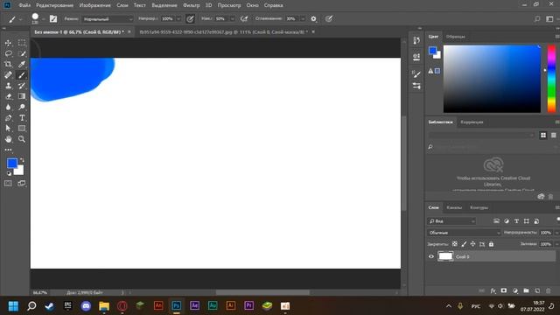The width and height of the screenshot is (560, 315).
Task: Open the tool preset picker arrow
Action: pos(20,19)
